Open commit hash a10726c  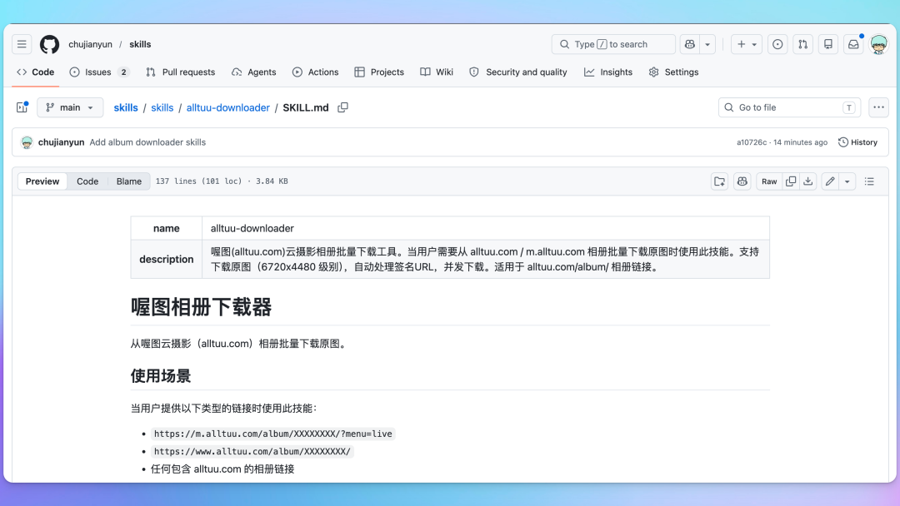click(x=752, y=142)
